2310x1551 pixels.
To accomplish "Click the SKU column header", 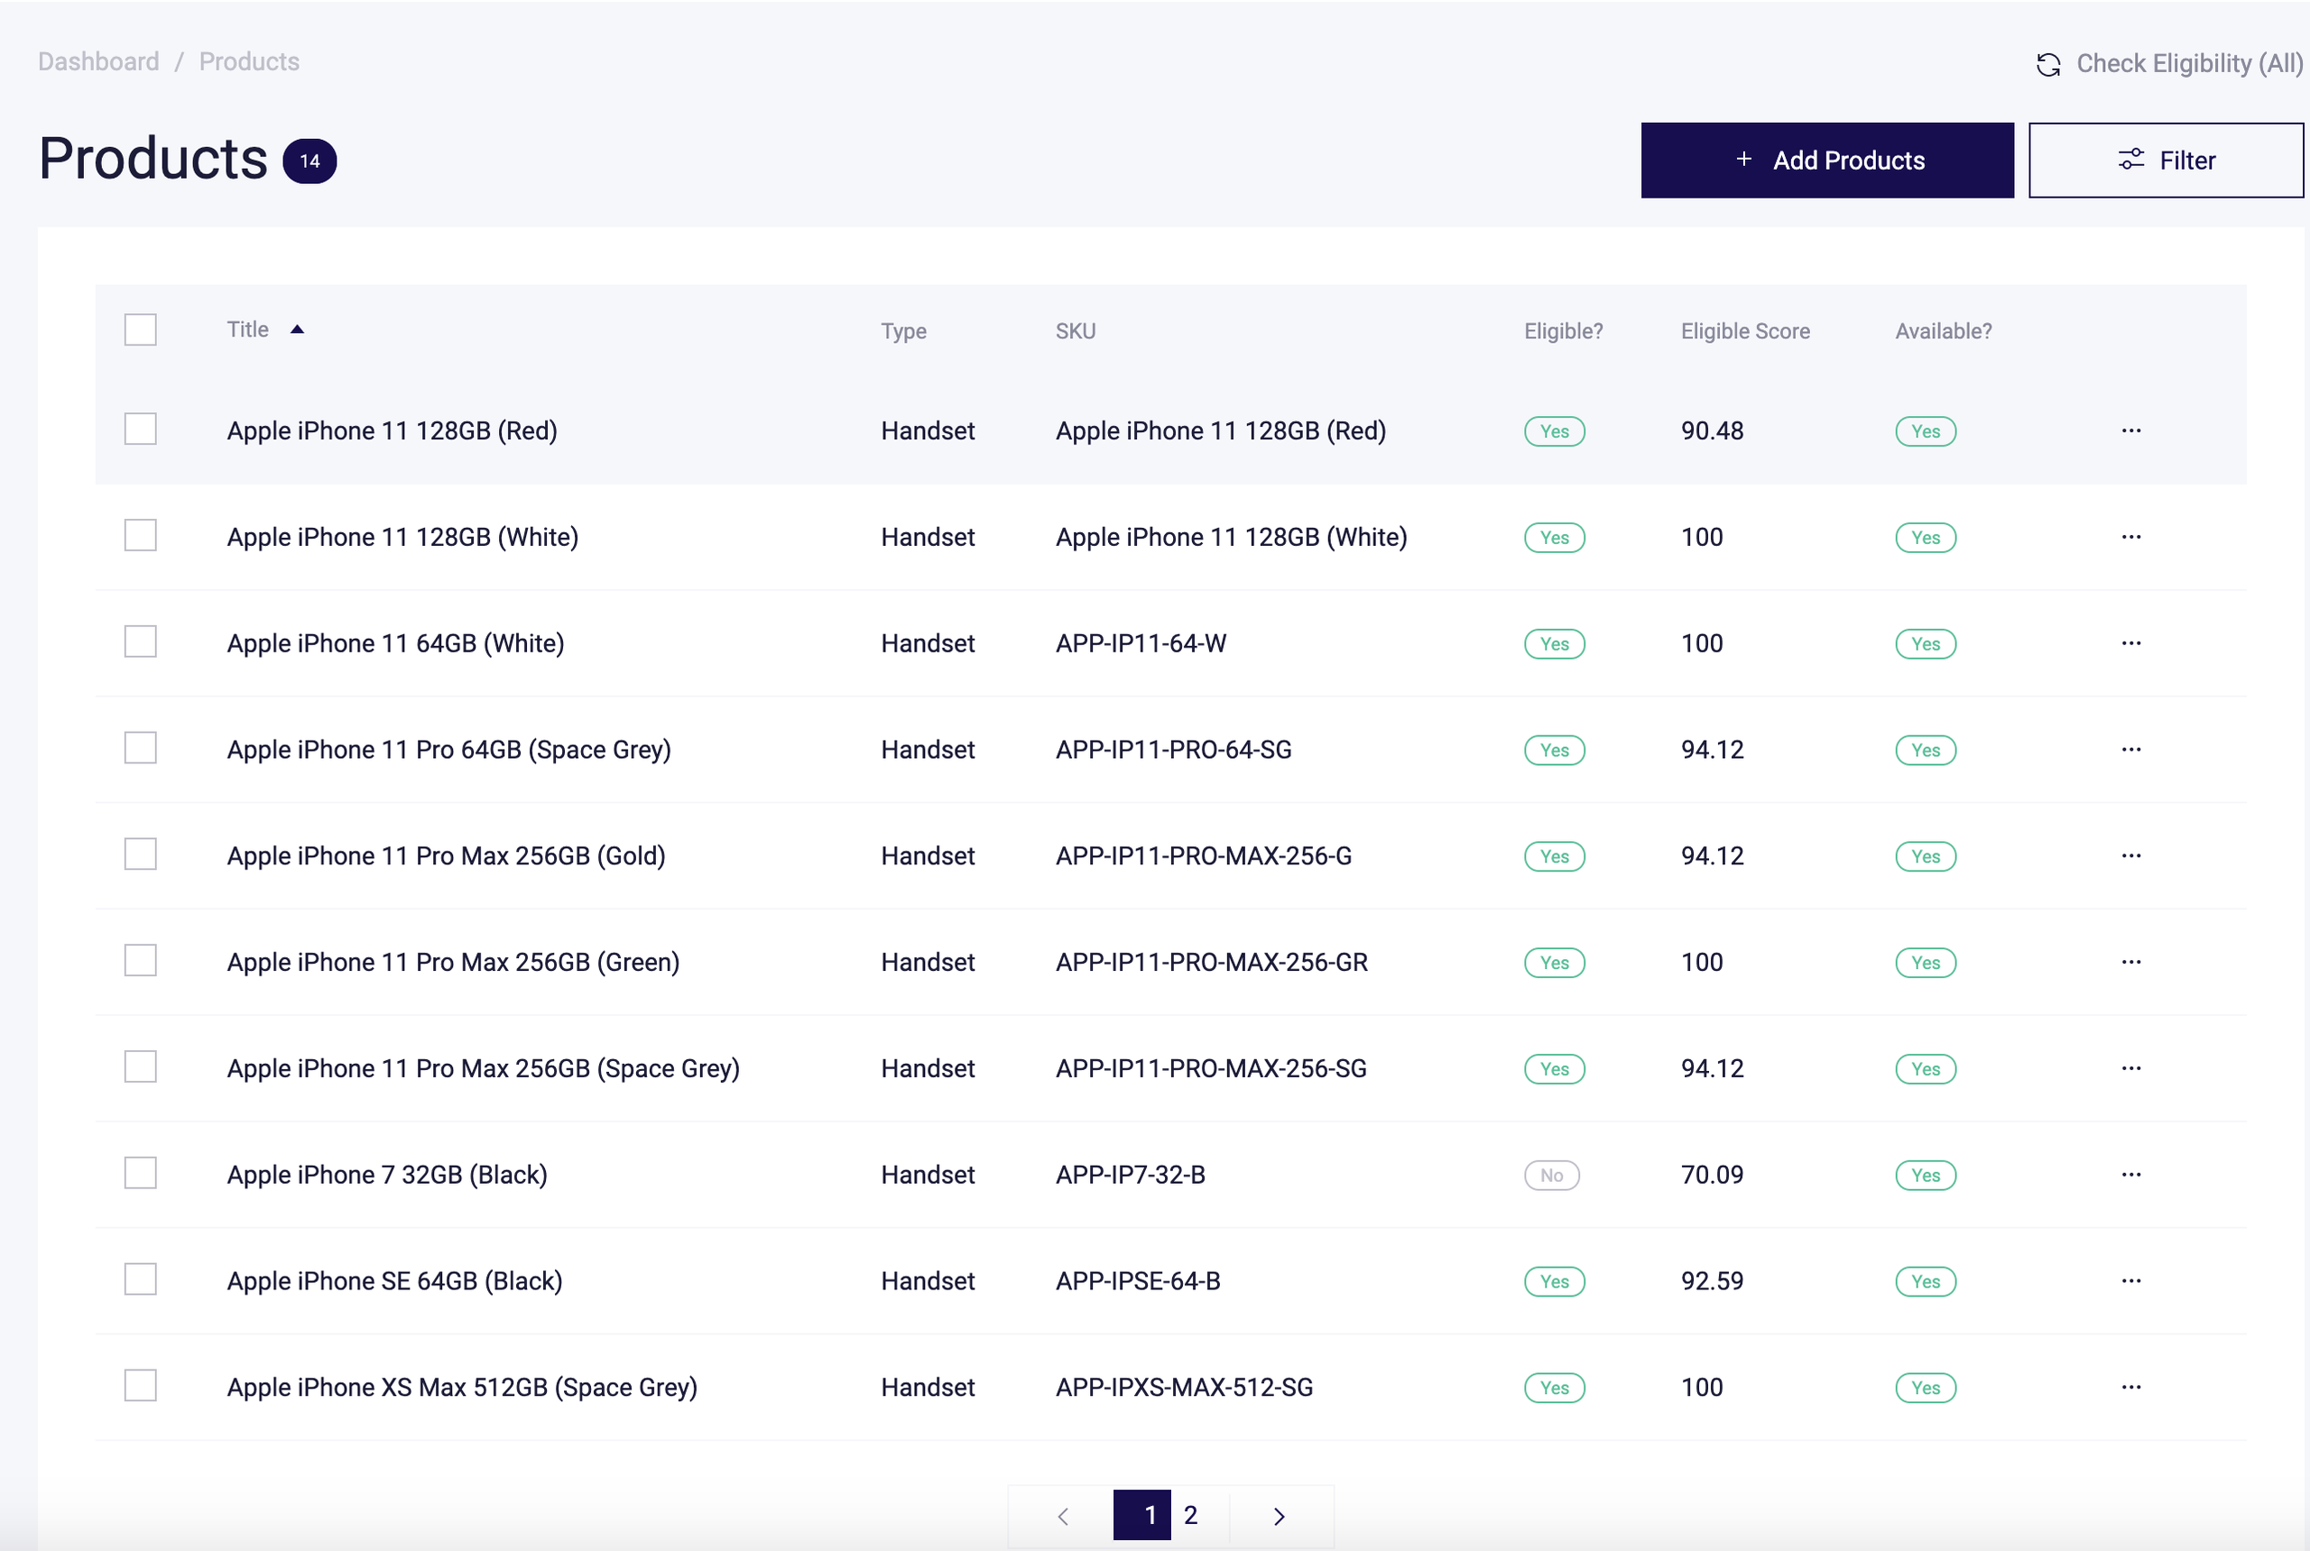I will click(x=1076, y=331).
